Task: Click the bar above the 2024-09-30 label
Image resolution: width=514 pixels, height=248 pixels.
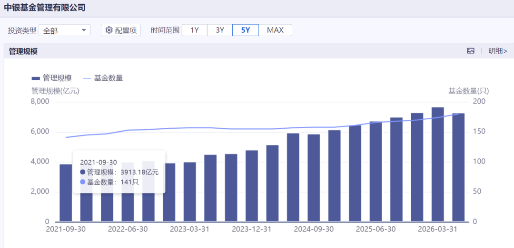Action: pyautogui.click(x=314, y=178)
